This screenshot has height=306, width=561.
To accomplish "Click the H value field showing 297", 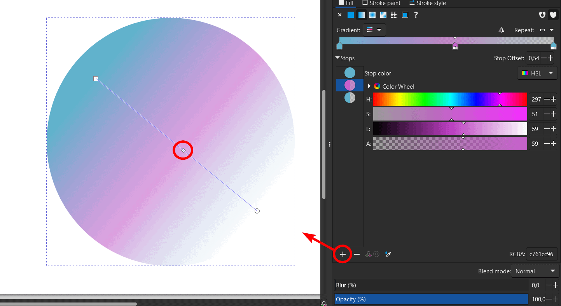I will tap(536, 100).
